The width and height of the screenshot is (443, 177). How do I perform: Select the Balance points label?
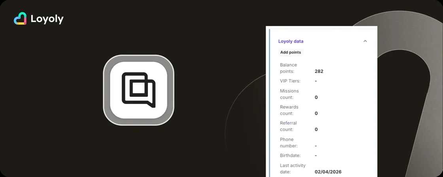tap(288, 68)
